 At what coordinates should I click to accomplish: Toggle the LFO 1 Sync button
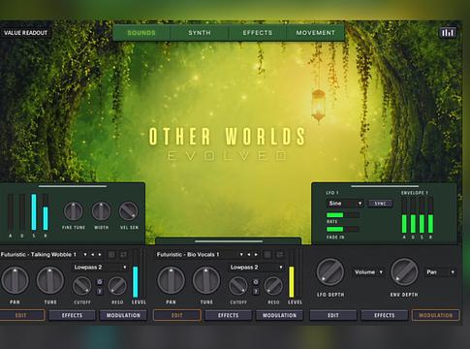380,204
